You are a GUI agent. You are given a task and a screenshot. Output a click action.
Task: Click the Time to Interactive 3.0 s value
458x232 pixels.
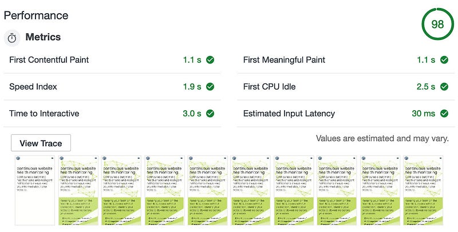tap(192, 113)
